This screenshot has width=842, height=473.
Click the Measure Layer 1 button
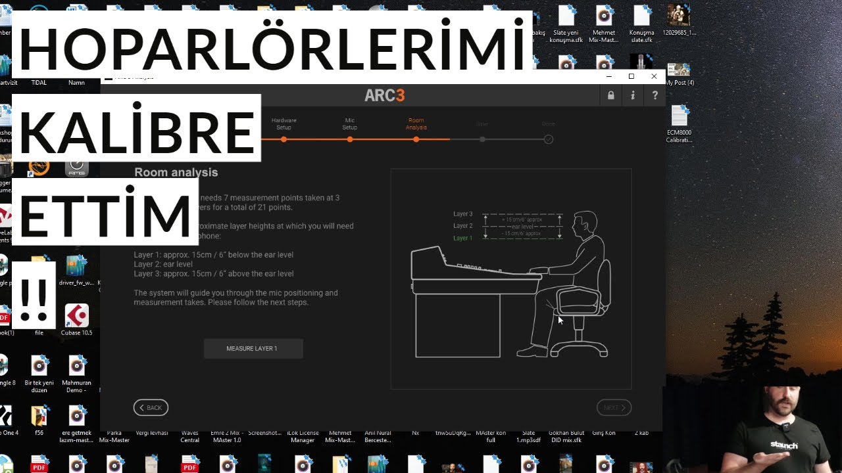pos(253,349)
